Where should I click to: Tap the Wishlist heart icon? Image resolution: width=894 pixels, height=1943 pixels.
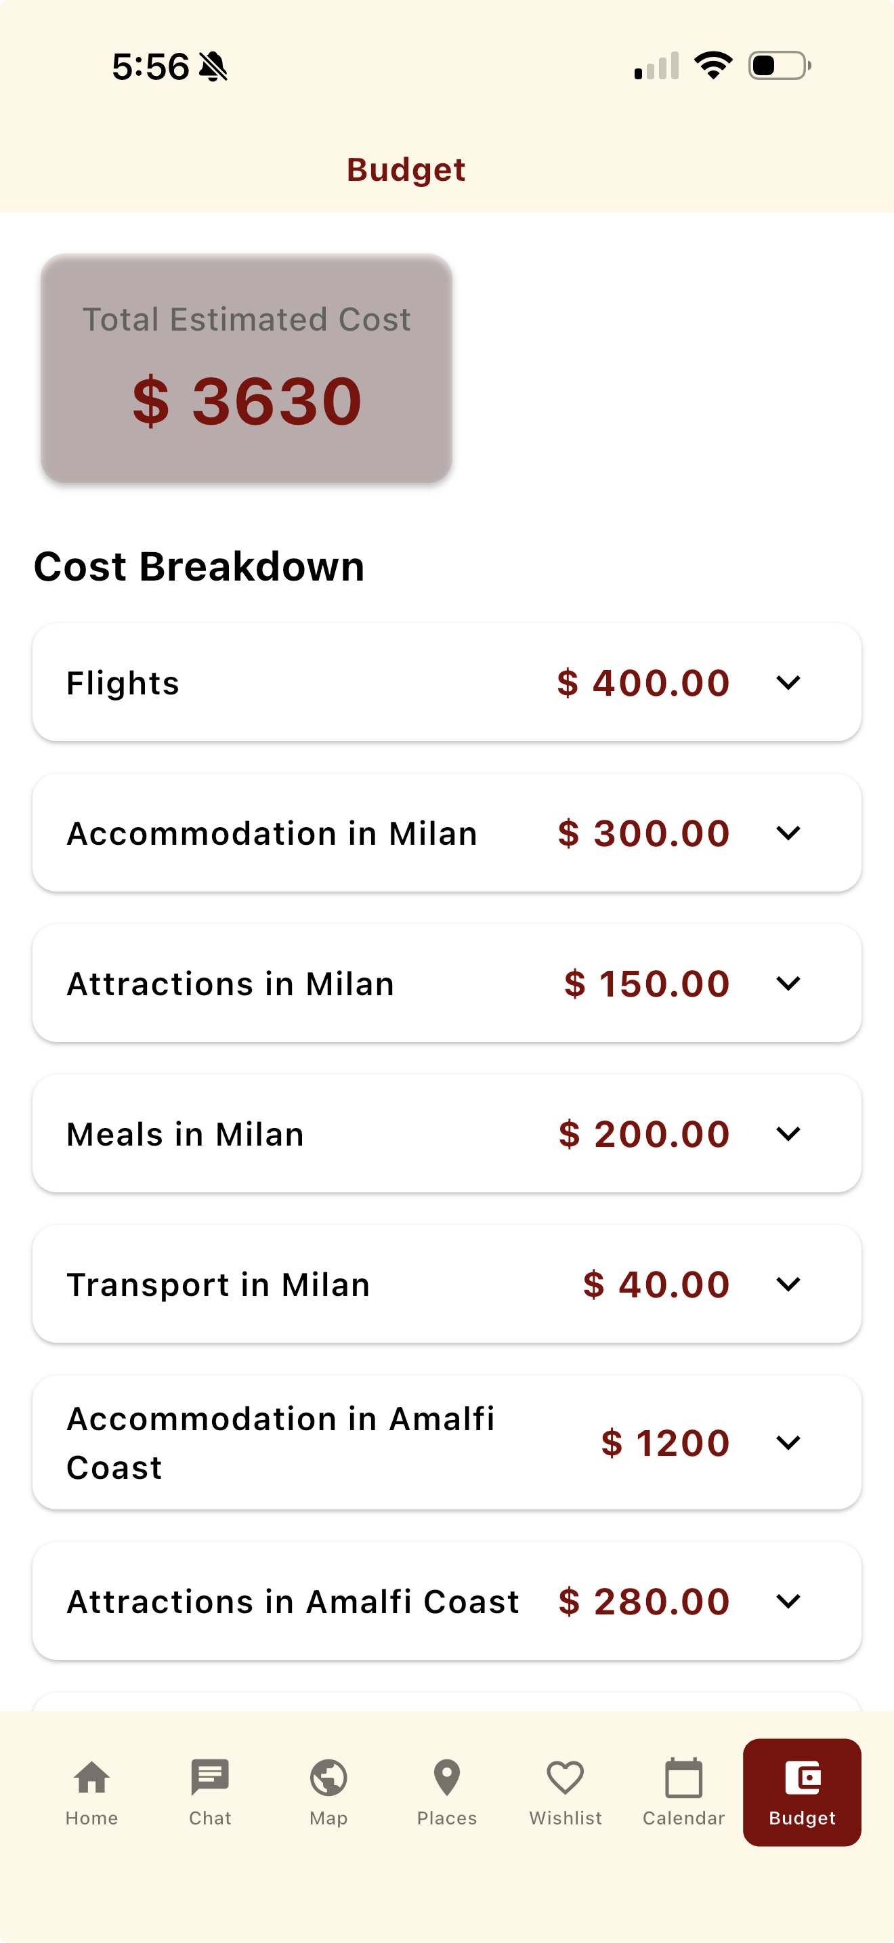click(565, 1778)
